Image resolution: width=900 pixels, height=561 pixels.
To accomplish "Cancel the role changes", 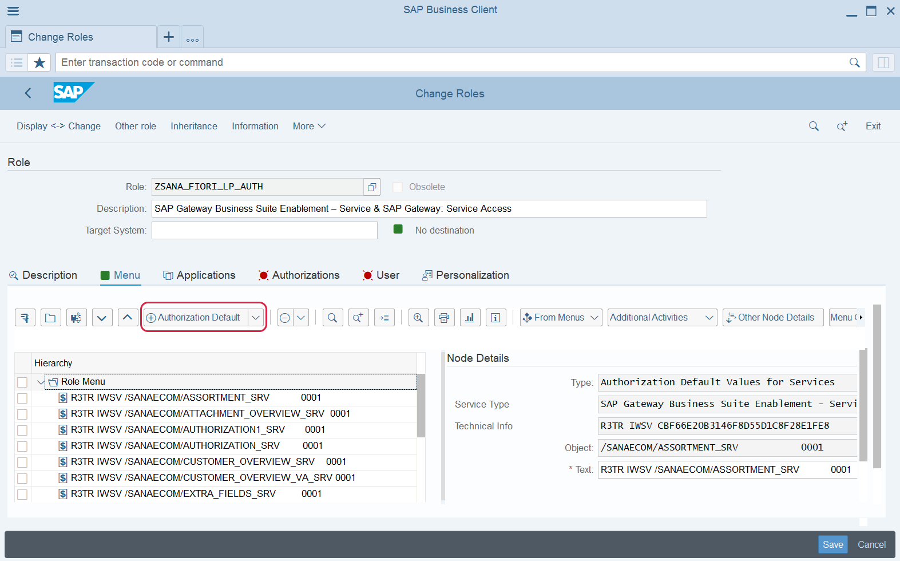I will 871,544.
